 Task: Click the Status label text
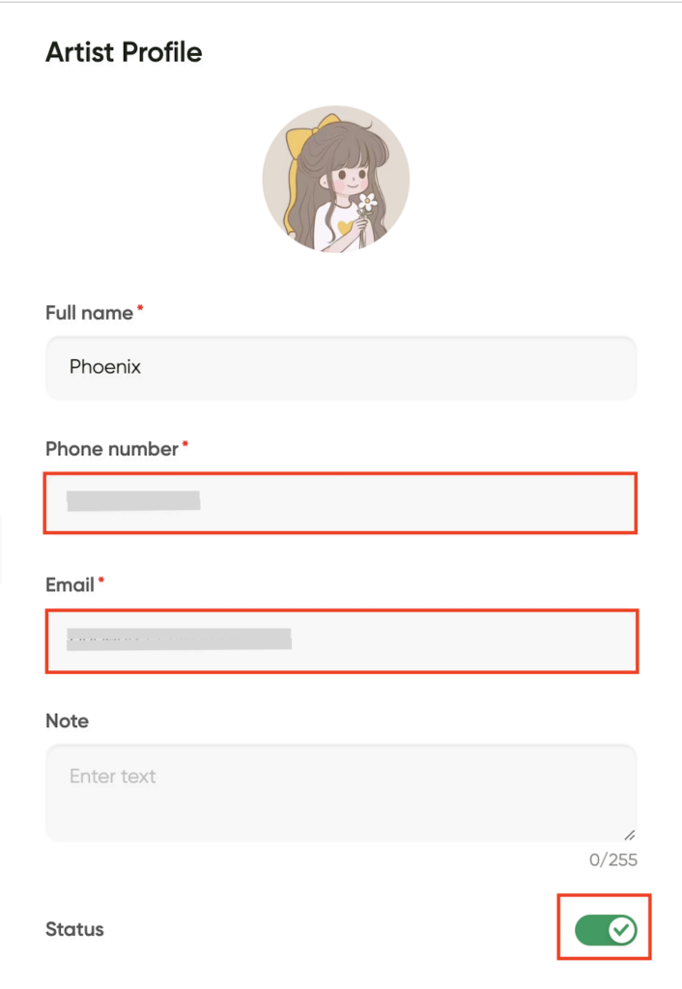74,929
